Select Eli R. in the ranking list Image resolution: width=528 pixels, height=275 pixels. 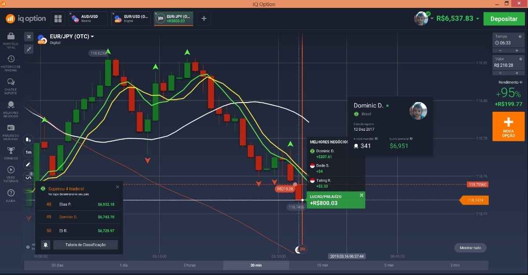click(79, 231)
